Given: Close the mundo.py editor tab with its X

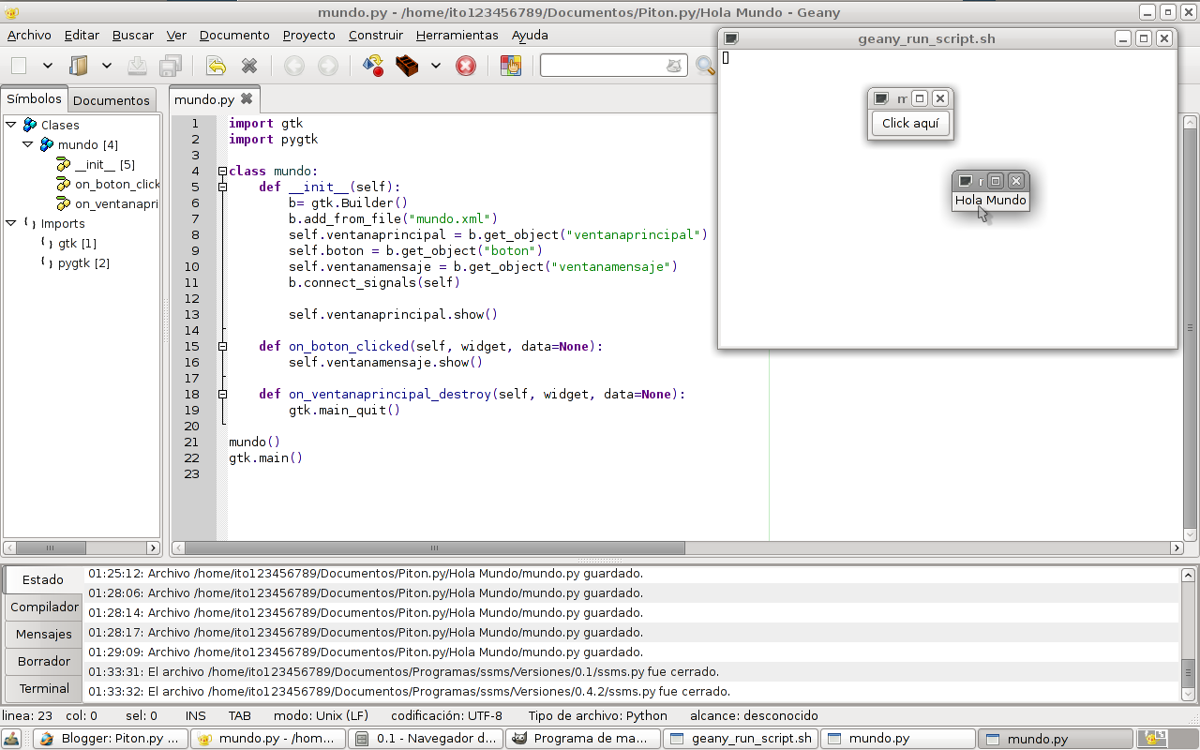Looking at the screenshot, I should tap(247, 98).
